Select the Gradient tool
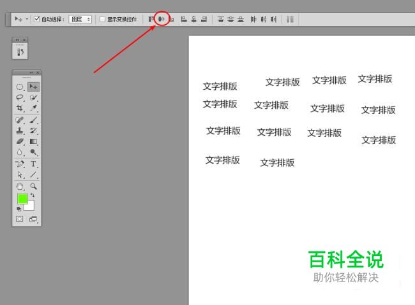The height and width of the screenshot is (305, 415). point(33,141)
